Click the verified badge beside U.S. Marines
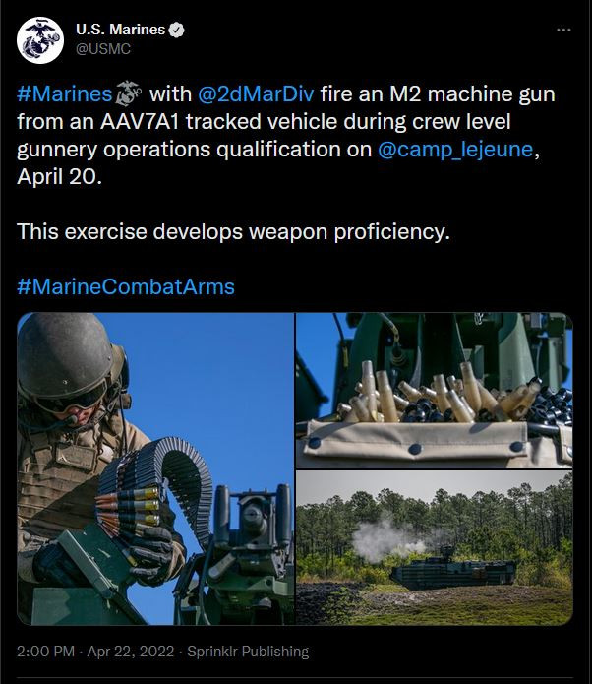592x684 pixels. 177,30
